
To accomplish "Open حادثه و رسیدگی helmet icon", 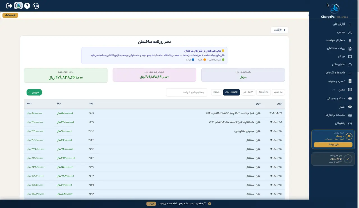I will pyautogui.click(x=350, y=98).
